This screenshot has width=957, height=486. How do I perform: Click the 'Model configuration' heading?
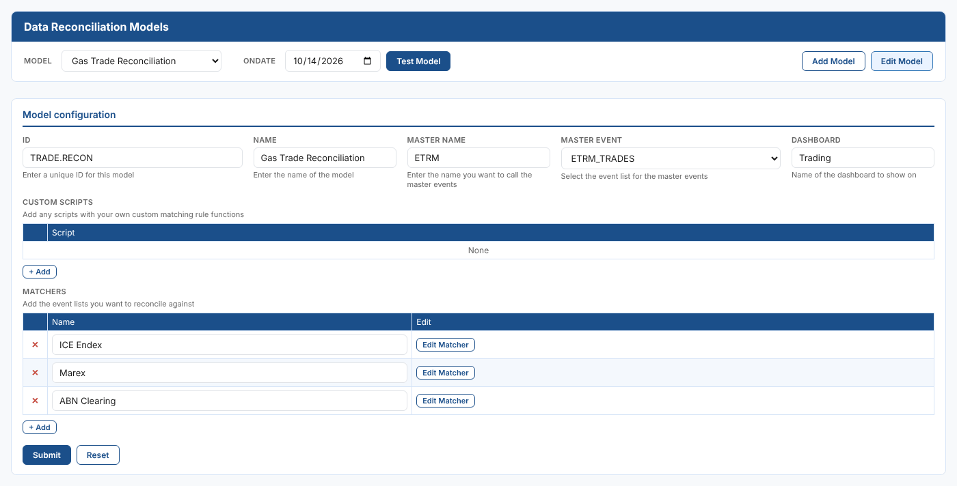click(69, 115)
